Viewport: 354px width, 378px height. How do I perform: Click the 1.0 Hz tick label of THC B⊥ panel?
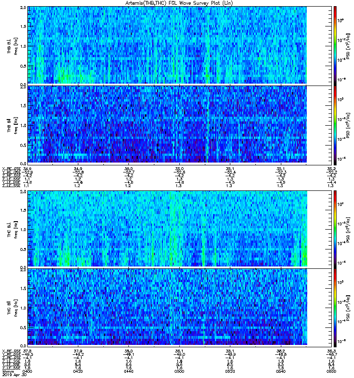point(23,230)
